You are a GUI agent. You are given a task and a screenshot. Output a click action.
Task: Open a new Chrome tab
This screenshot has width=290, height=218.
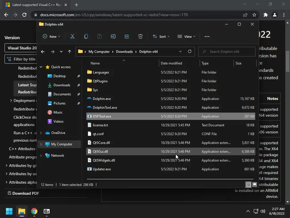76,5
